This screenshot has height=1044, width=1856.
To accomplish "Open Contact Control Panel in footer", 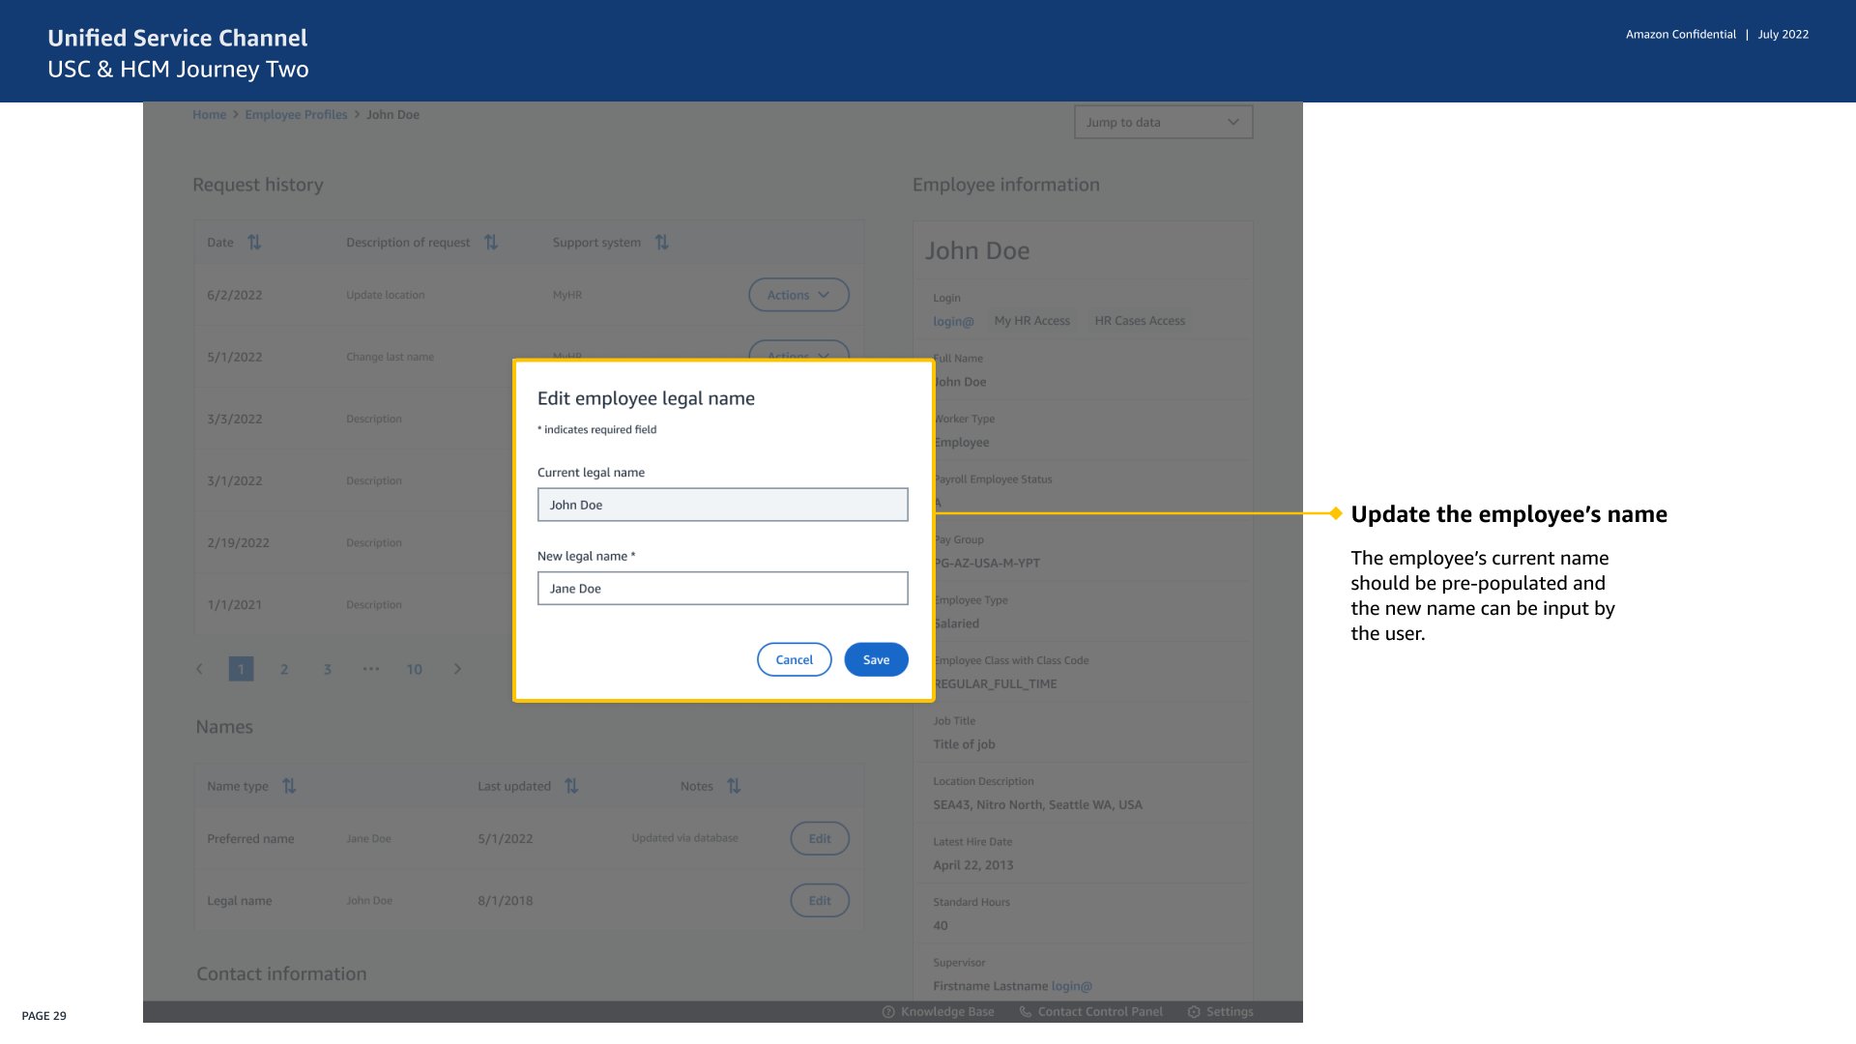I will point(1091,1011).
